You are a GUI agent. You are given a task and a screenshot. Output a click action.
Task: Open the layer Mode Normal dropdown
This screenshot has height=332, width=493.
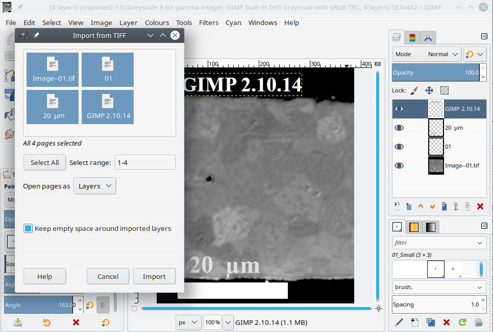click(427, 54)
